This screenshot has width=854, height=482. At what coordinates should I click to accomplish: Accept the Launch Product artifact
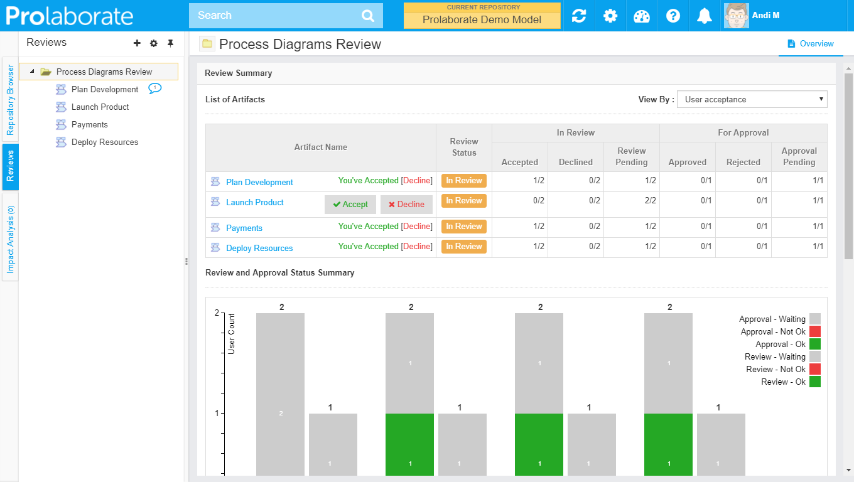click(350, 205)
